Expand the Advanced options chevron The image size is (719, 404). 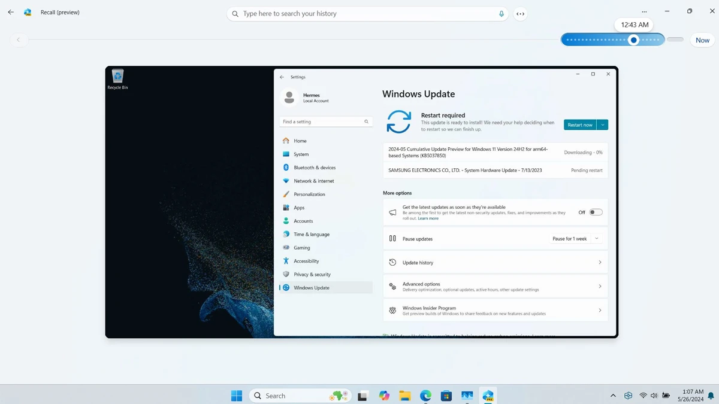pyautogui.click(x=600, y=287)
